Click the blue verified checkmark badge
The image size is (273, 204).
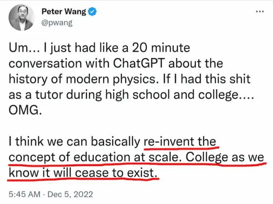91,12
